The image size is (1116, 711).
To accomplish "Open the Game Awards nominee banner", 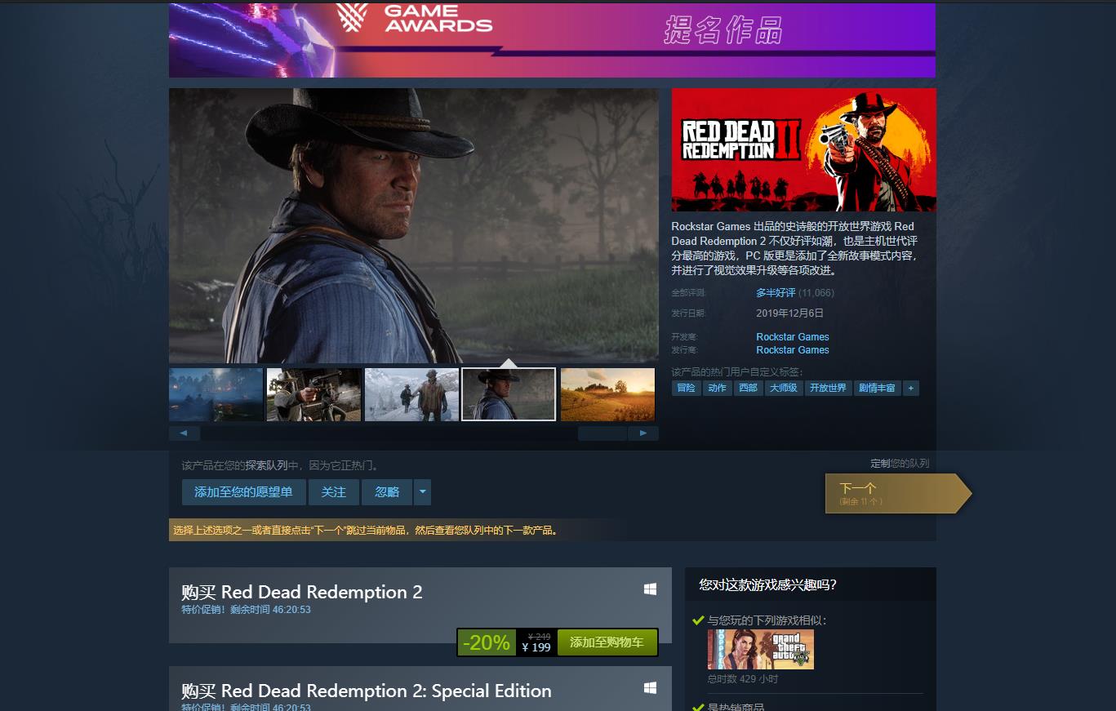I will tap(552, 40).
